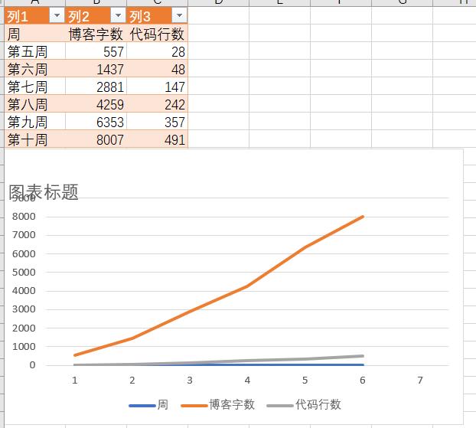The width and height of the screenshot is (476, 428).
Task: Select the cell containing 第八周
Action: (x=35, y=104)
